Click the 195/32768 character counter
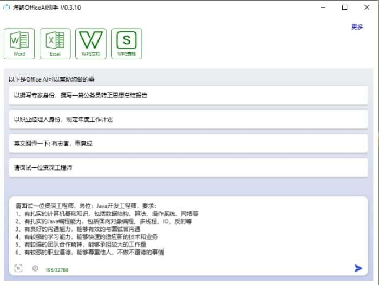Image resolution: width=379 pixels, height=285 pixels. [x=57, y=270]
